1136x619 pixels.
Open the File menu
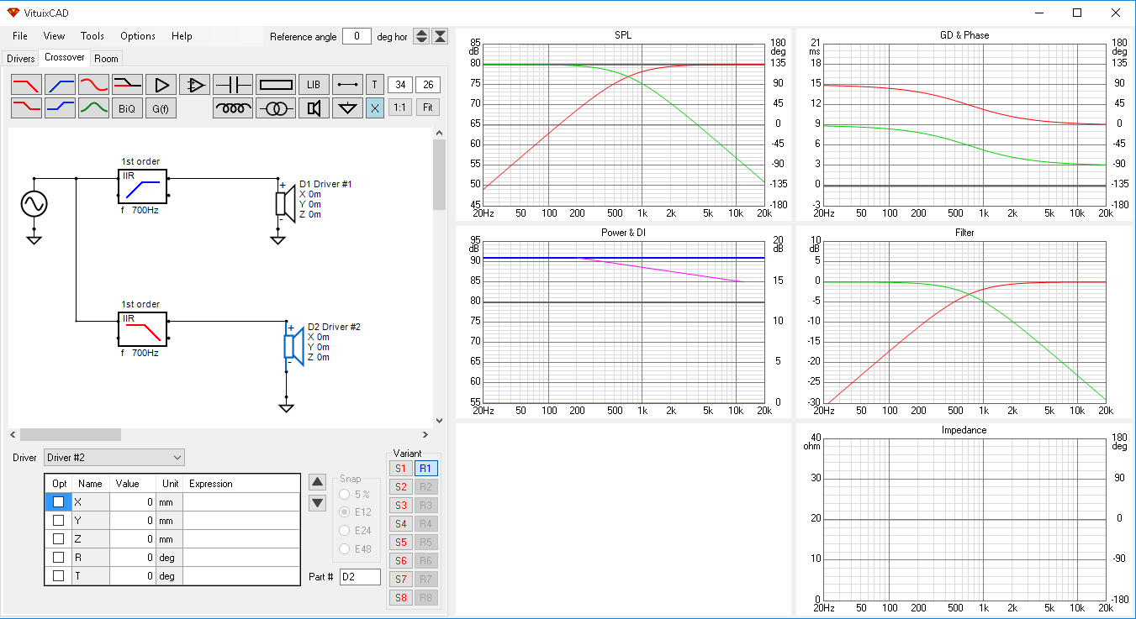click(x=20, y=36)
